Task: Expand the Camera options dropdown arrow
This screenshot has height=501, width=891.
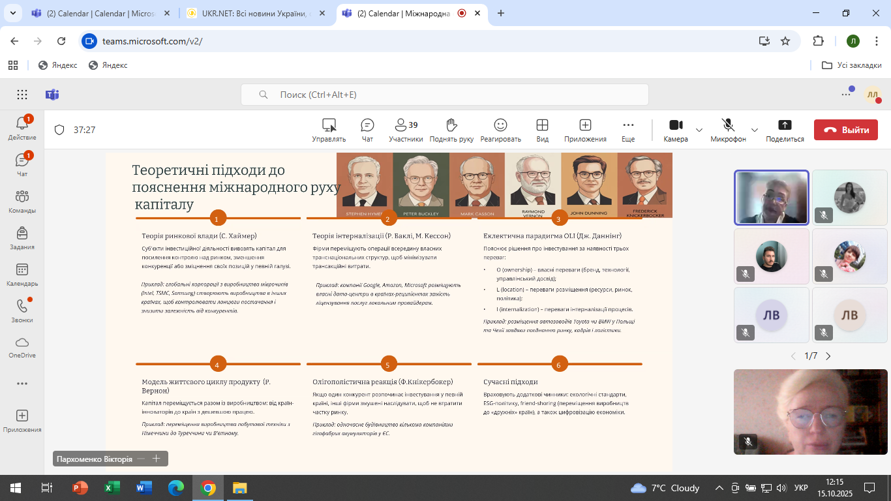Action: tap(699, 130)
